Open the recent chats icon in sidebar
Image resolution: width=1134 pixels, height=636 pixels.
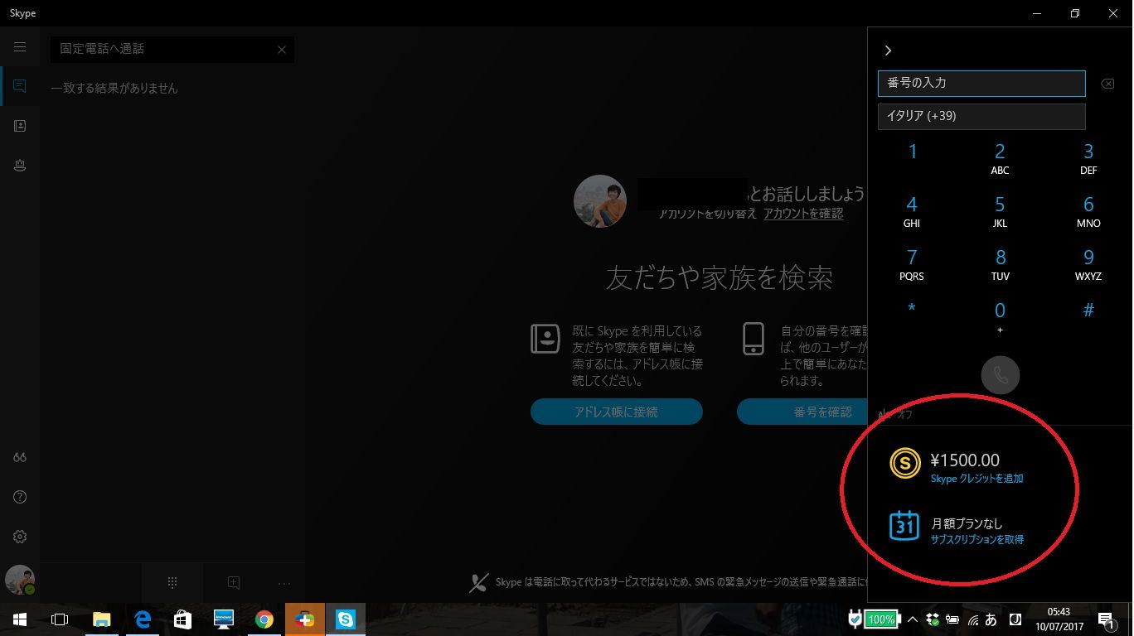tap(20, 86)
